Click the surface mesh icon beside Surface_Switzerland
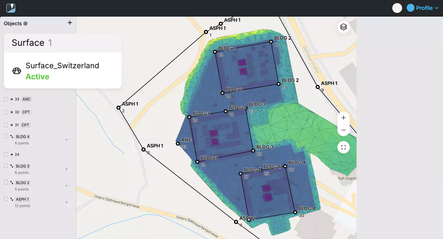 point(16,71)
